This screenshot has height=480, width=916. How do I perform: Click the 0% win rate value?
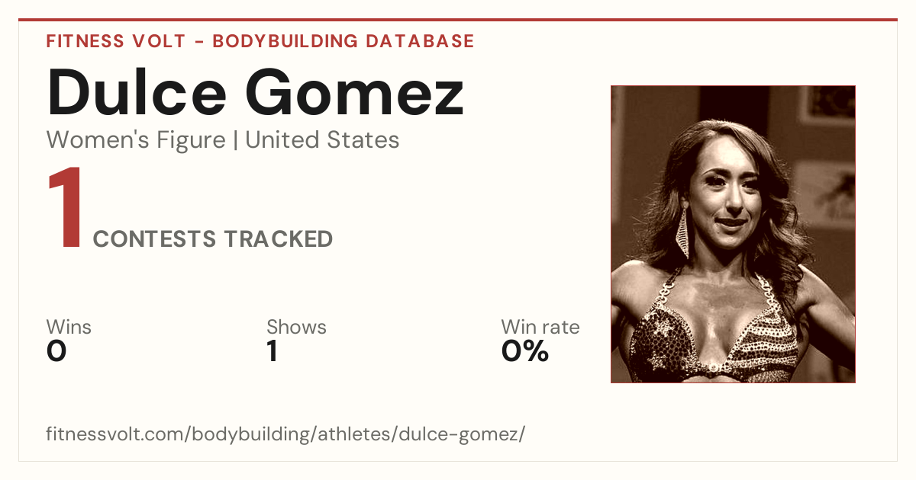point(525,351)
